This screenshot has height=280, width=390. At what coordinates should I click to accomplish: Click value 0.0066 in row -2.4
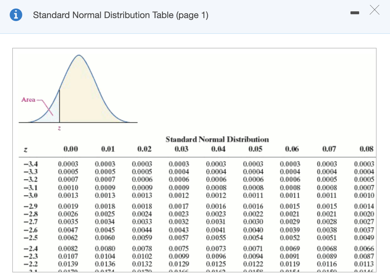[x=364, y=249]
